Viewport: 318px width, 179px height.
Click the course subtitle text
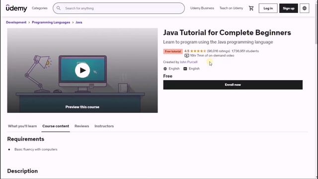coord(218,42)
